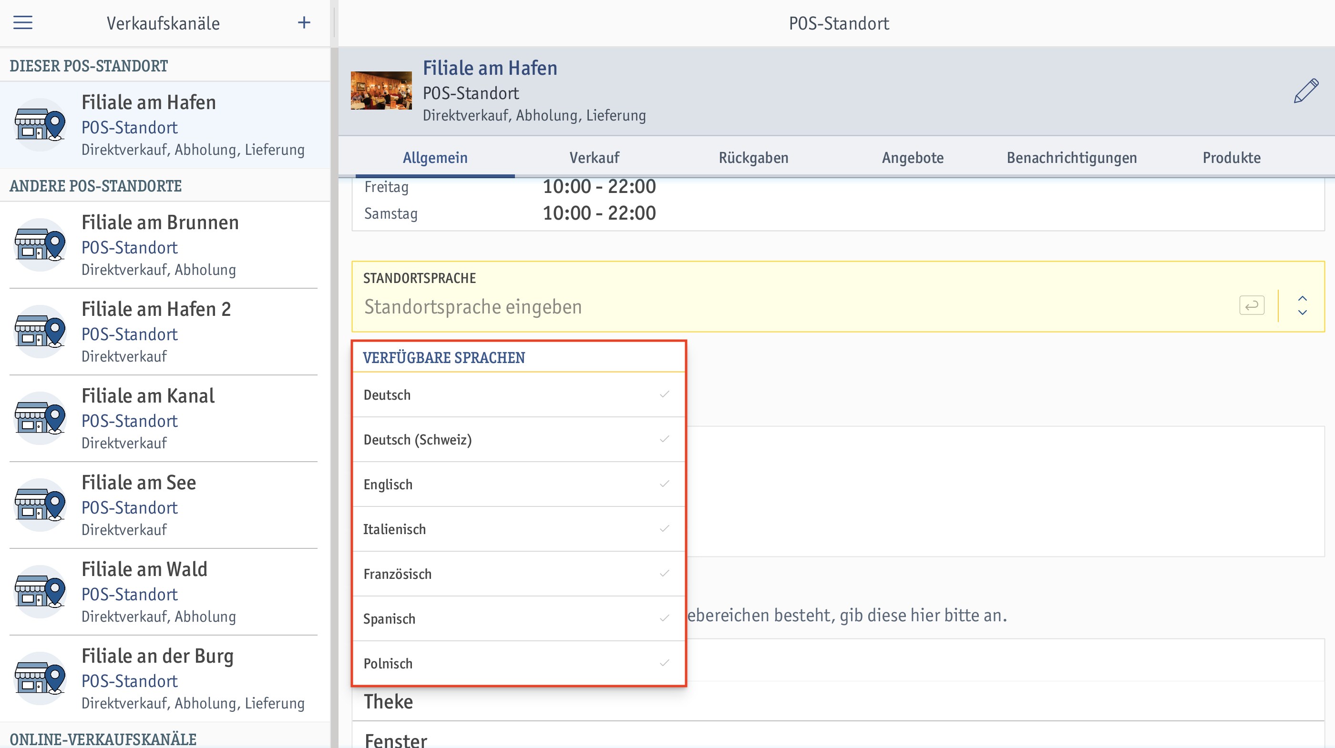
Task: Toggle the language dropdown chevrons
Action: pos(1303,305)
